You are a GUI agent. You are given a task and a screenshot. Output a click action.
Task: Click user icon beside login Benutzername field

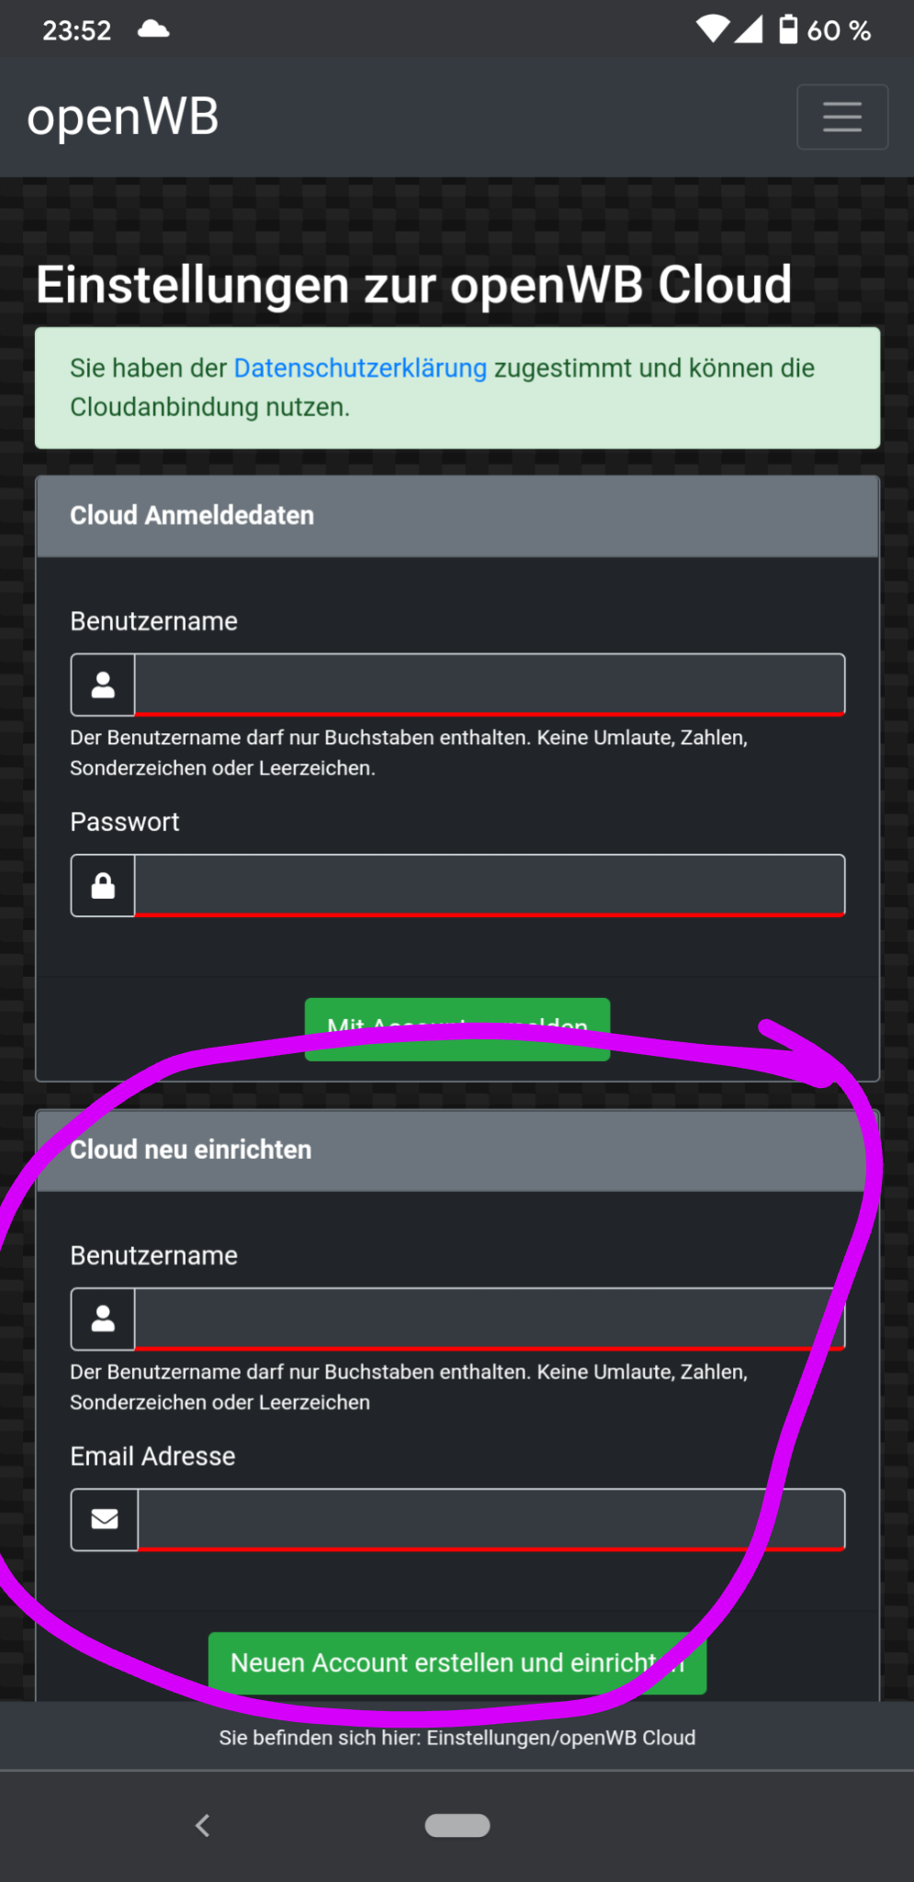103,685
